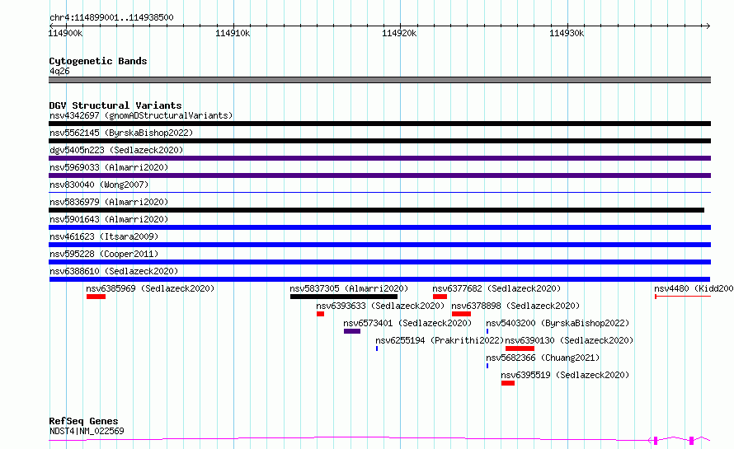Click the nsv5837305 Almarri2020 label
This screenshot has width=734, height=449.
coord(349,288)
